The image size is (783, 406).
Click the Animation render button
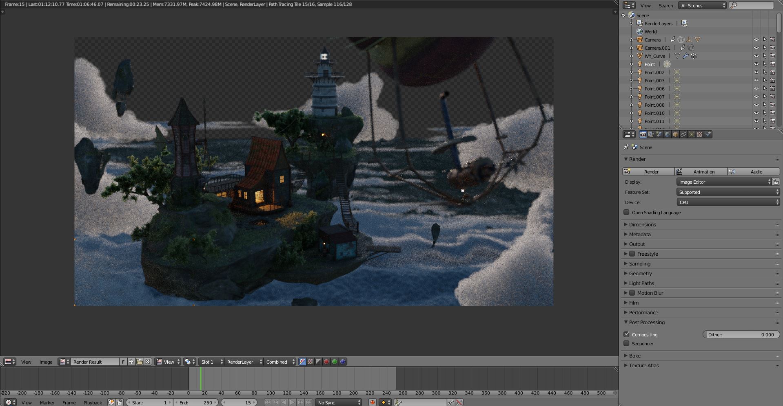pos(701,171)
